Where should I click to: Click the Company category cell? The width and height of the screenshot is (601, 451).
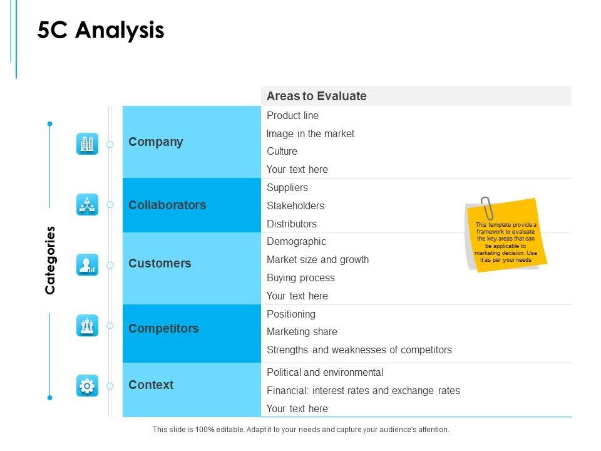156,142
